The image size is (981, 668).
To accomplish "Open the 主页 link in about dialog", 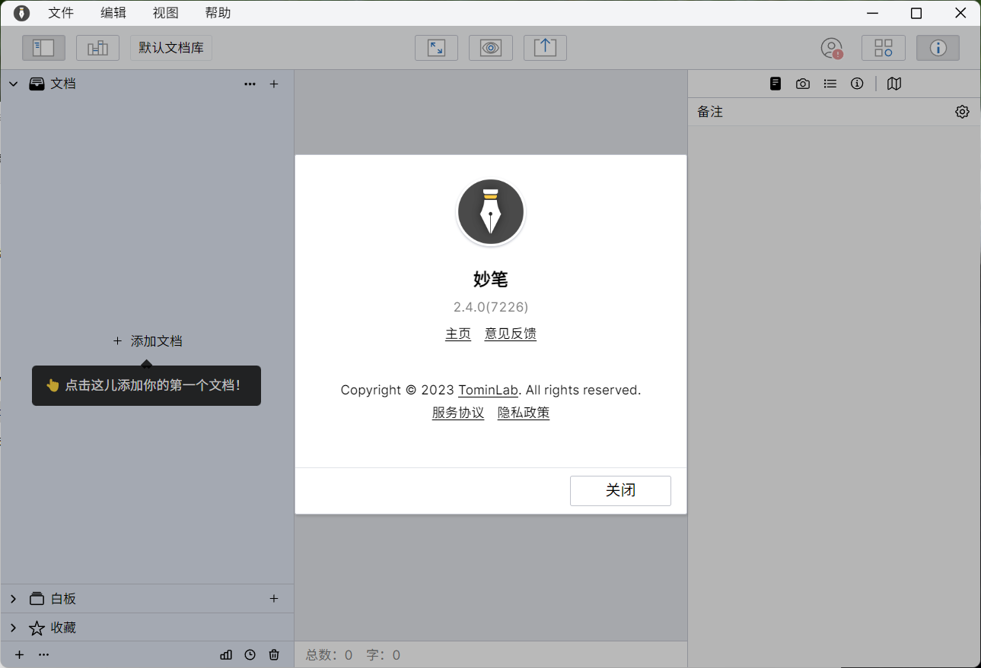I will [x=458, y=334].
